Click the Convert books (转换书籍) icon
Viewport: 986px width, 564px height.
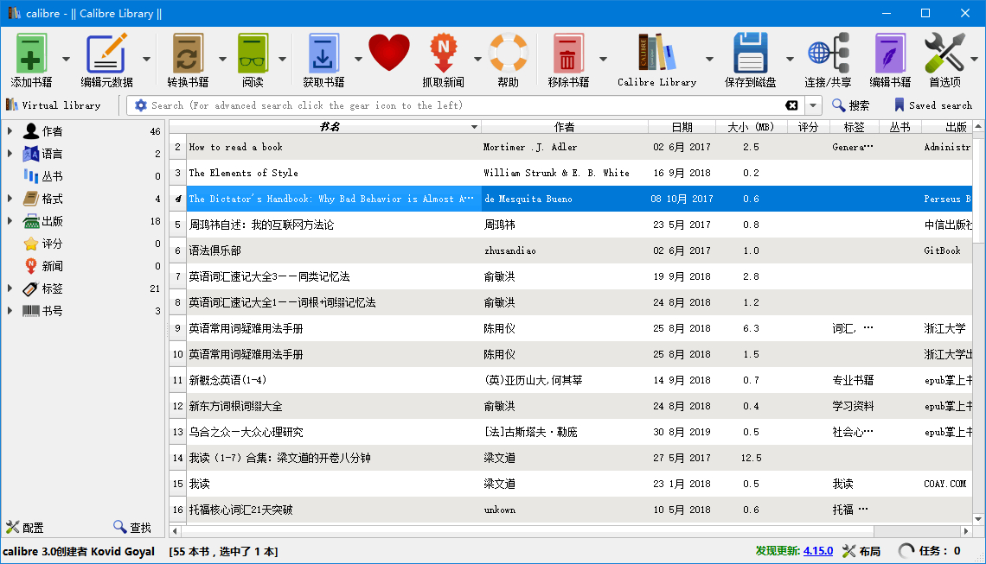(x=188, y=54)
